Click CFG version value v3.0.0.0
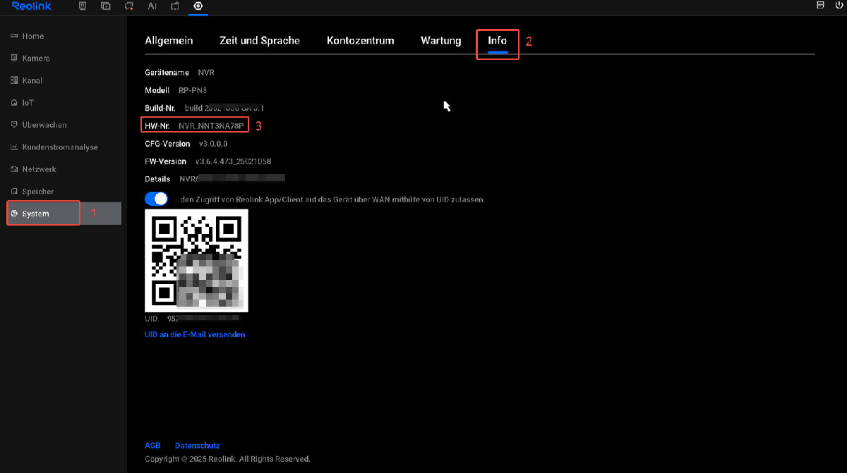Image resolution: width=847 pixels, height=473 pixels. coord(213,144)
